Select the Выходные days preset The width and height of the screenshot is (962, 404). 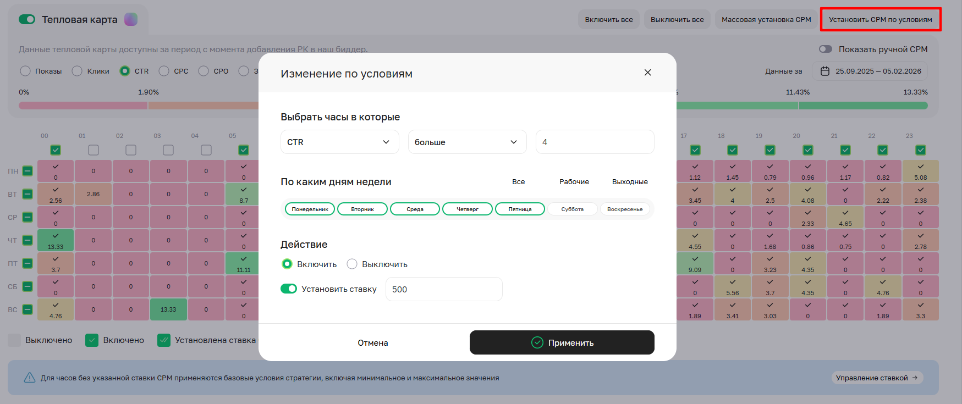tap(630, 182)
